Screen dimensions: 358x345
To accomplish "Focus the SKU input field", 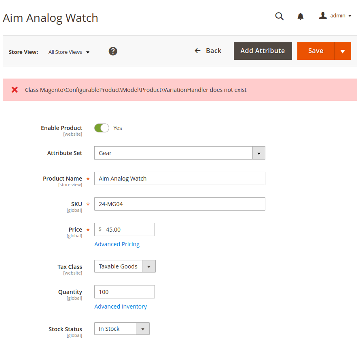I will (180, 204).
